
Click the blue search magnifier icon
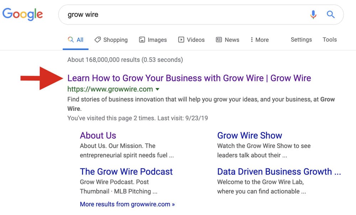pos(331,15)
